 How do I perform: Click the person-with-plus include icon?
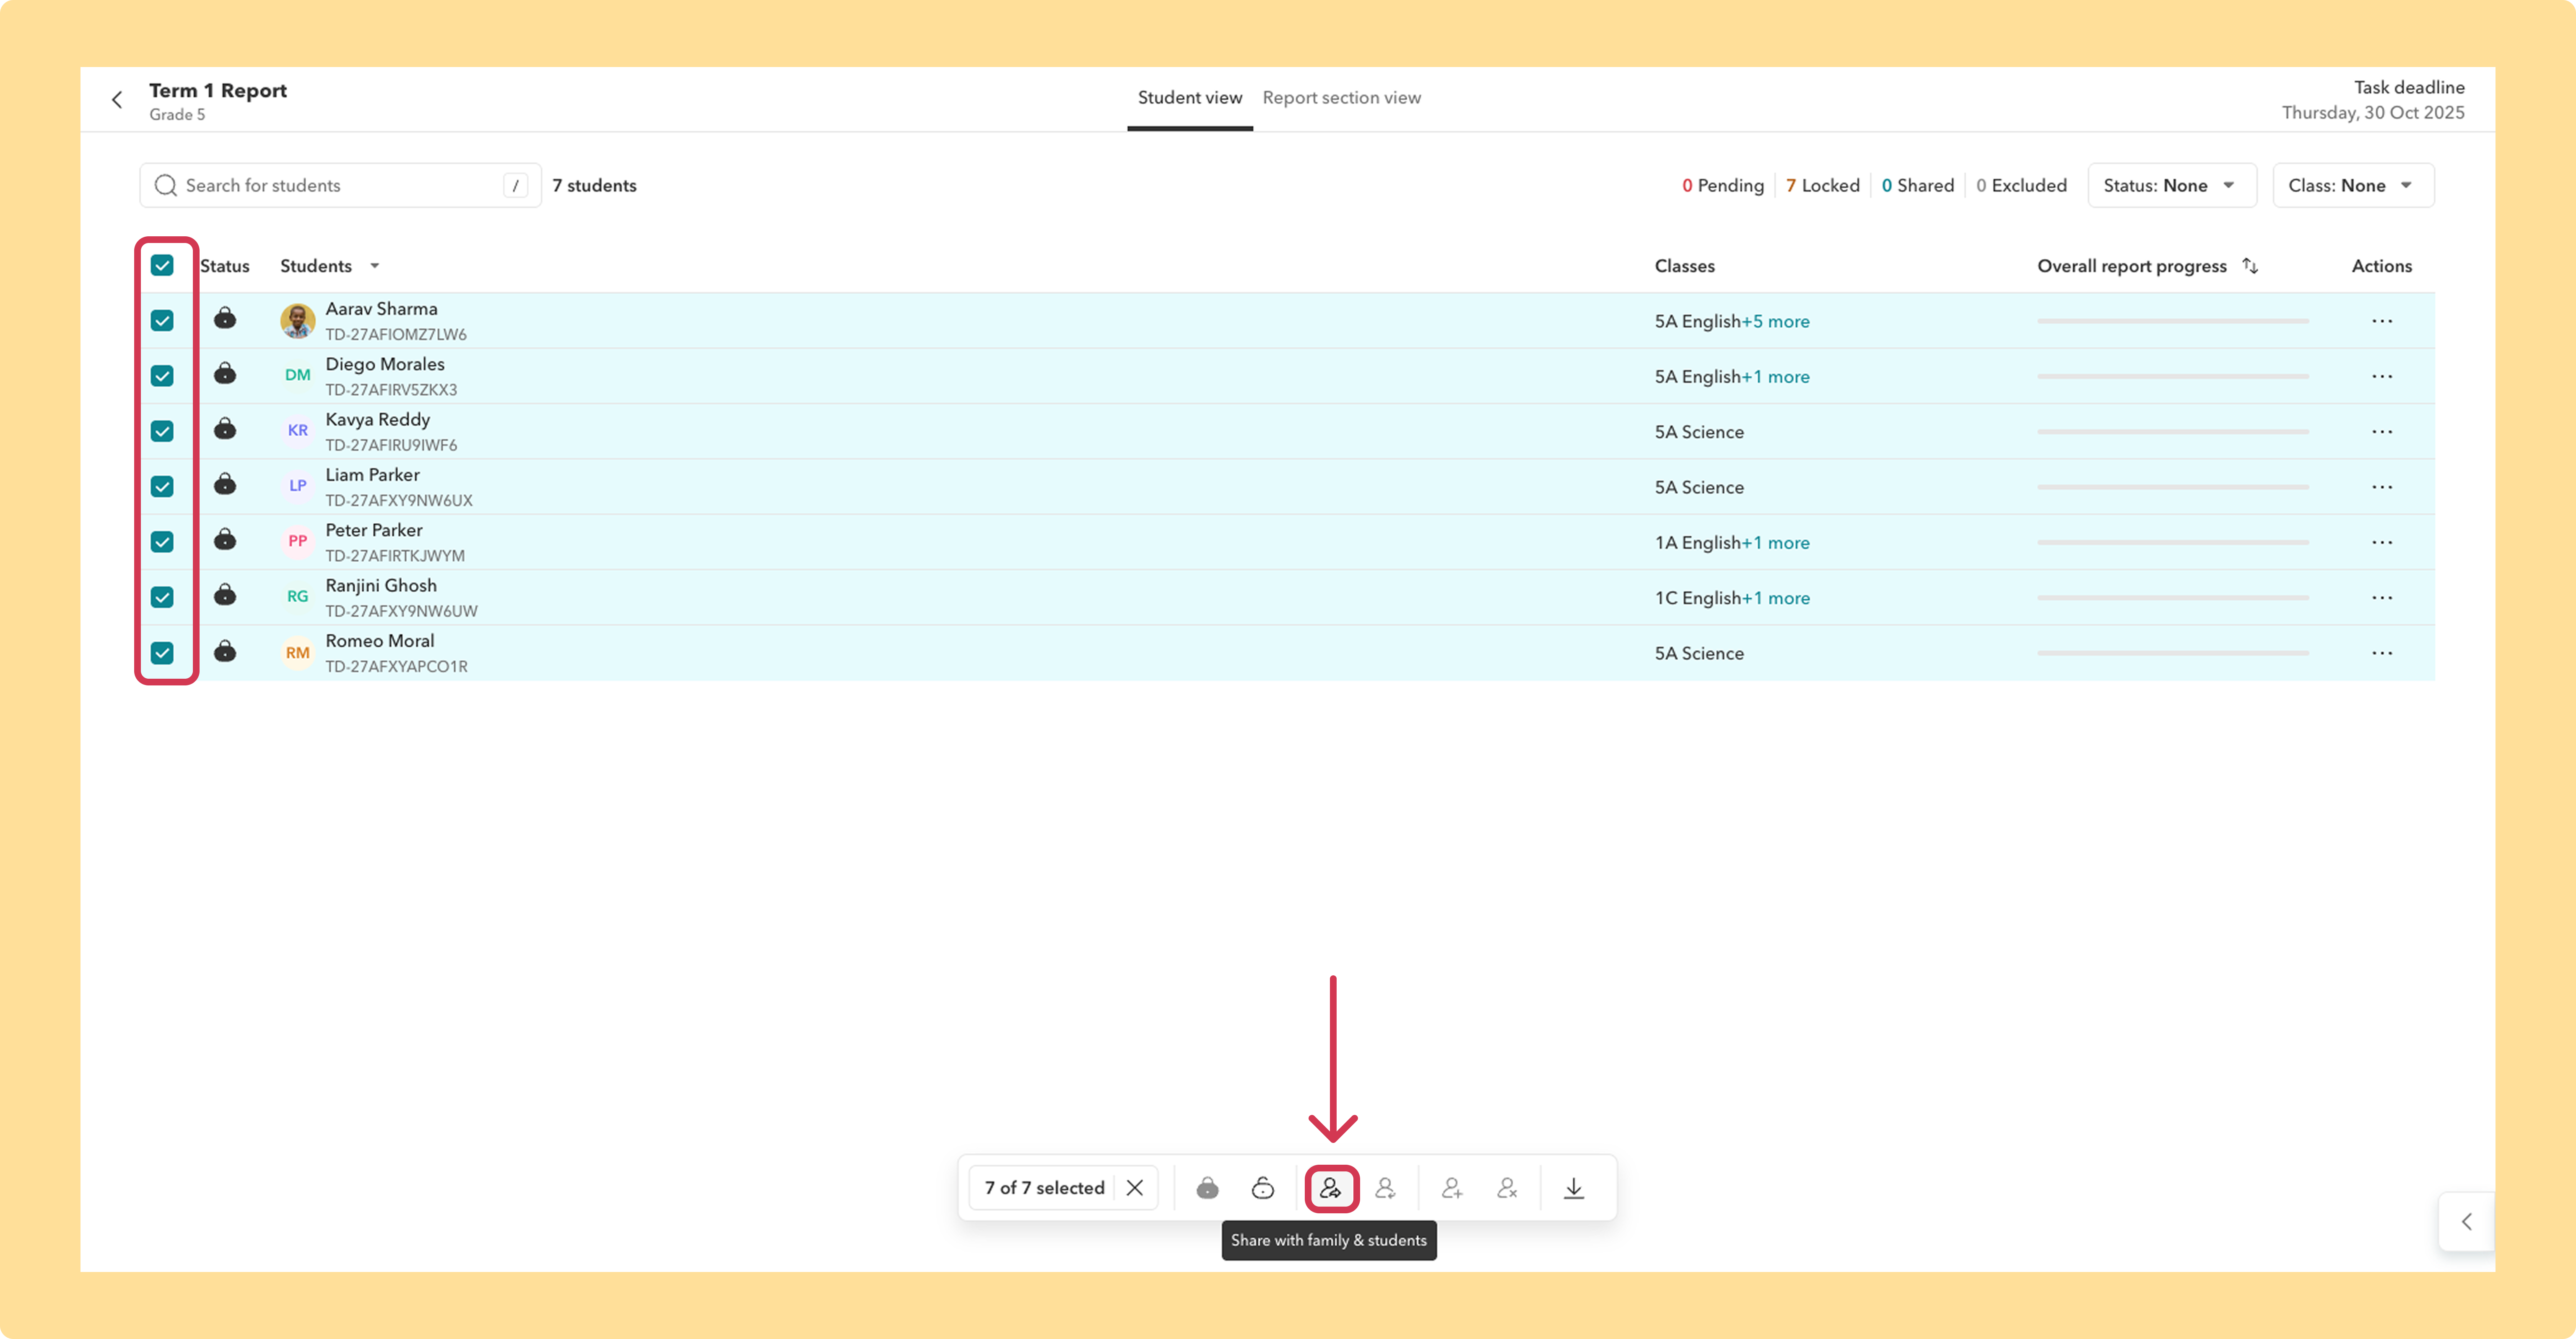[1452, 1188]
